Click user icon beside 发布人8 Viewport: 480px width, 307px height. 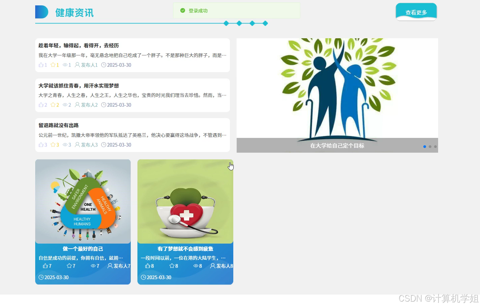point(213,266)
